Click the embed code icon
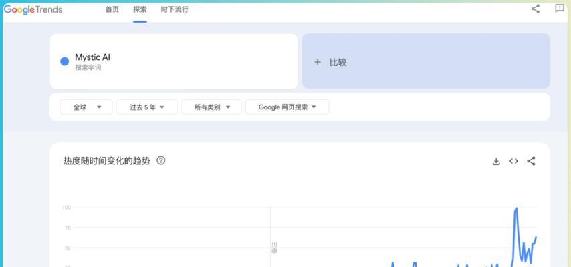This screenshot has width=571, height=267. (513, 161)
